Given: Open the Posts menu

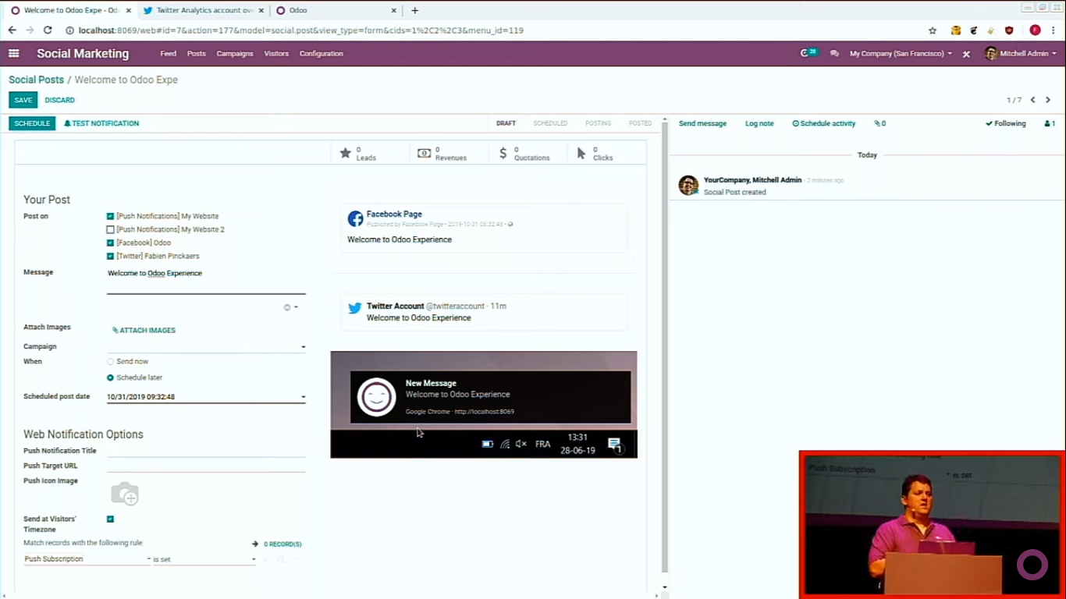Looking at the screenshot, I should [x=196, y=54].
